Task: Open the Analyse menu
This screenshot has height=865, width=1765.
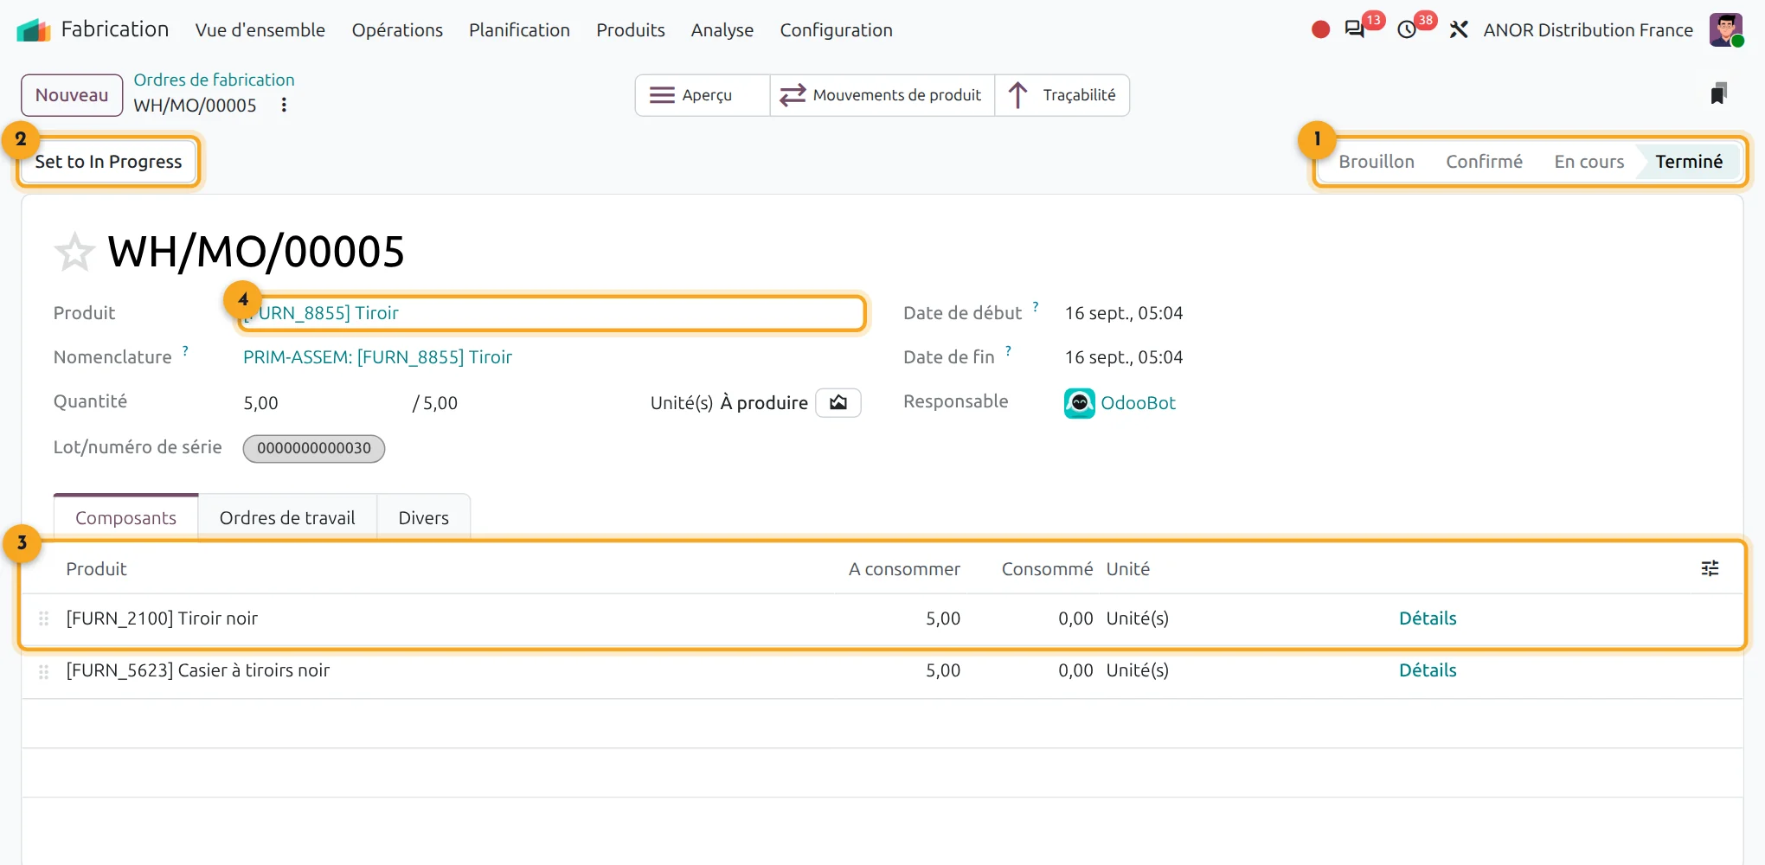Action: coord(722,30)
